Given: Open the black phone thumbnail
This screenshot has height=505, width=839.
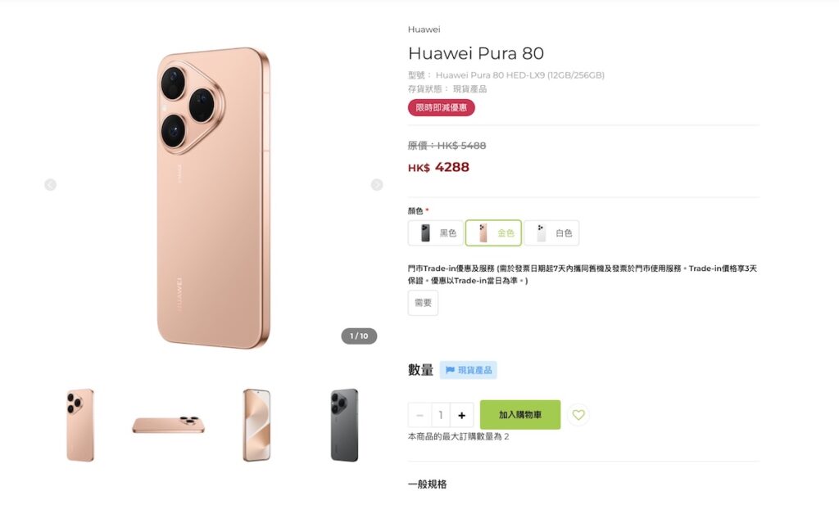Looking at the screenshot, I should point(344,425).
